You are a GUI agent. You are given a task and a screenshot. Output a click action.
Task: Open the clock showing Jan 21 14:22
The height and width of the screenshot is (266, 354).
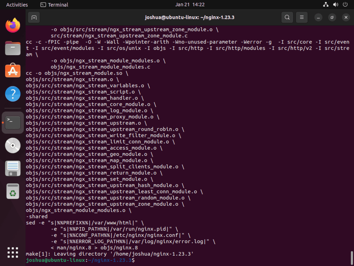190,4
